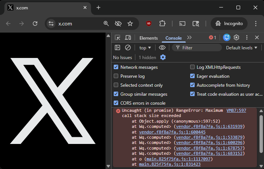264x169 pixels.
Task: Switch to the Console tab
Action: tap(174, 38)
